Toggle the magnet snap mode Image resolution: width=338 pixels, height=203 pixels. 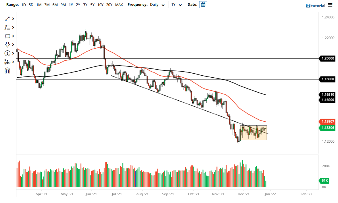(8, 70)
